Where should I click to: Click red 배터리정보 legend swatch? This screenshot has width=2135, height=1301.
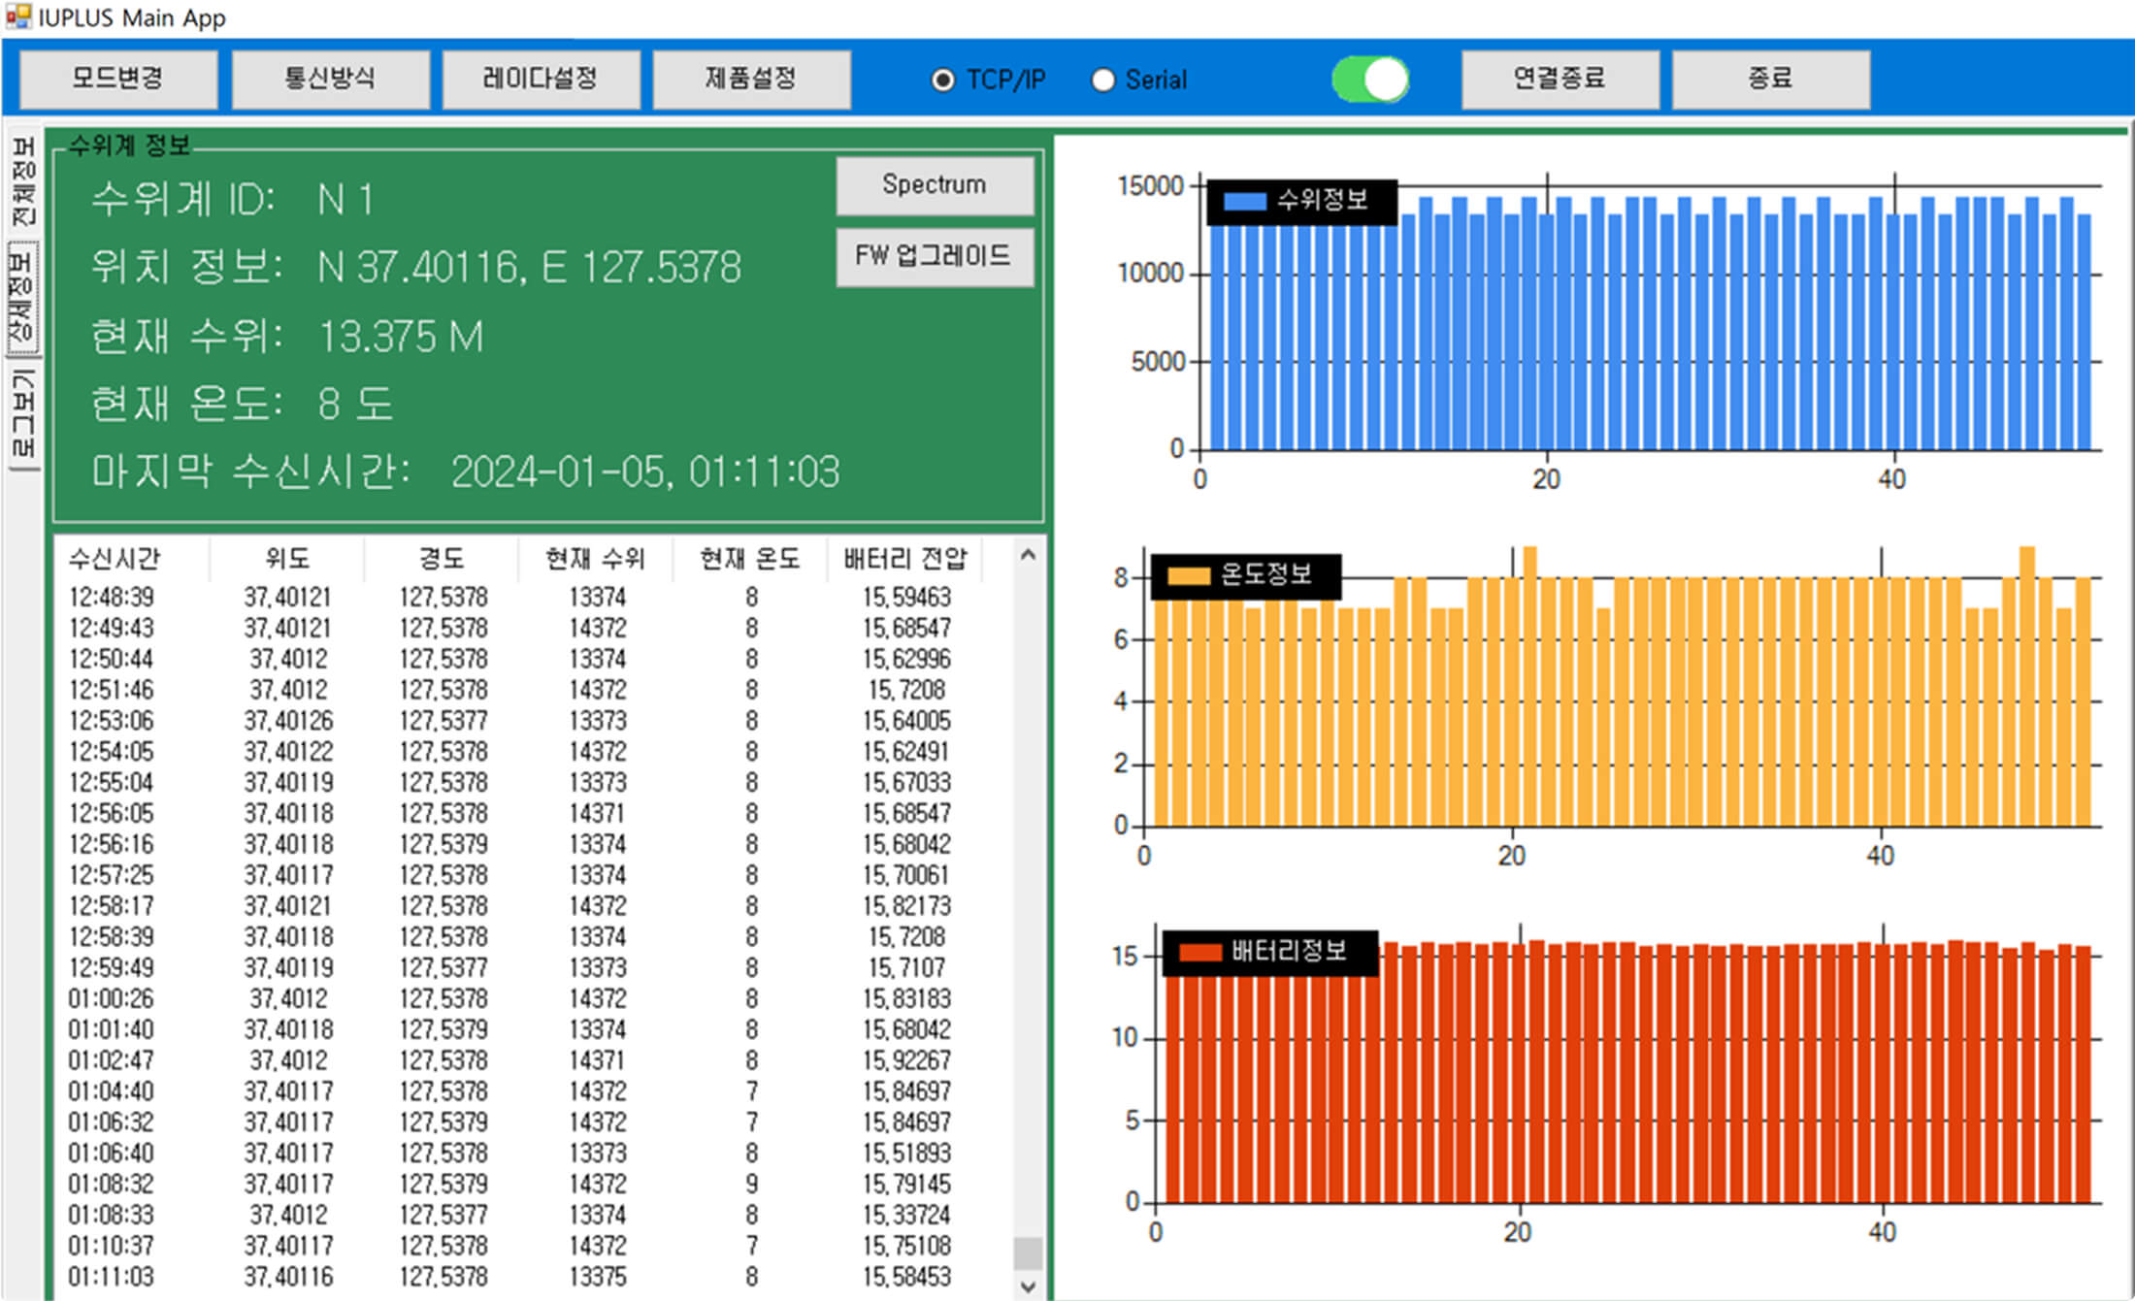[x=1199, y=952]
